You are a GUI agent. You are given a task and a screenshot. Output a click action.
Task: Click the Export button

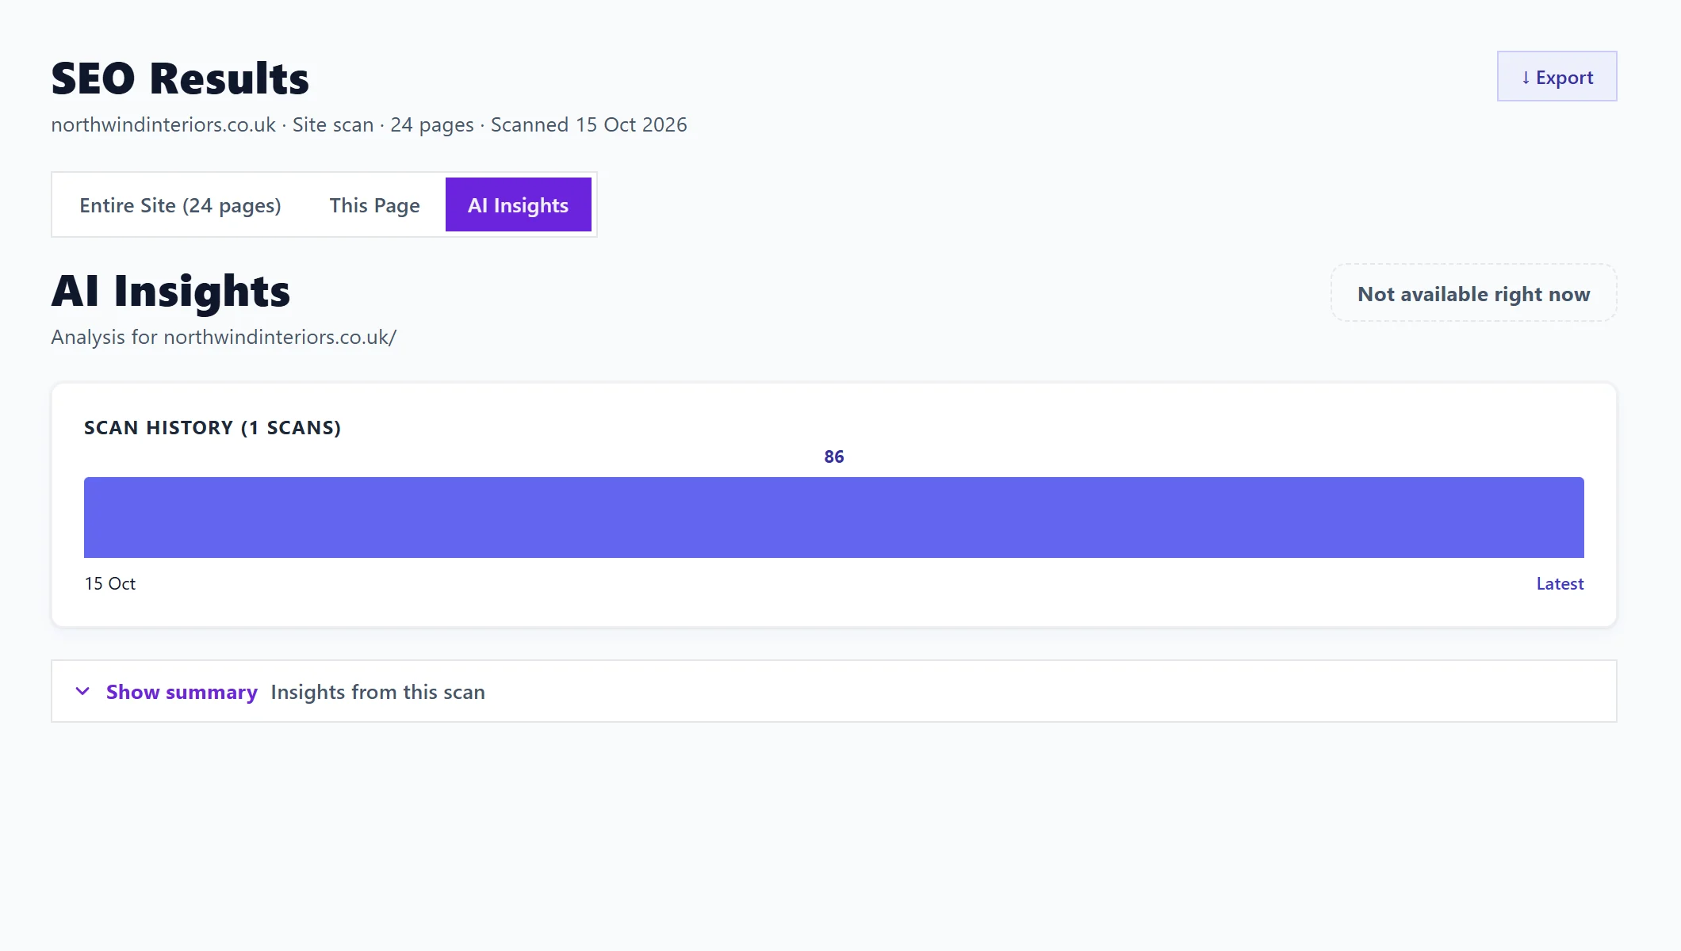point(1557,76)
